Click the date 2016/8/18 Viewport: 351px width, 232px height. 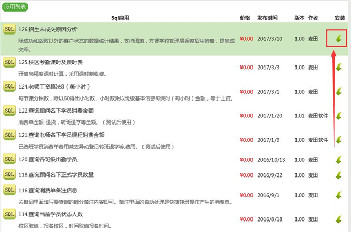coord(270,219)
